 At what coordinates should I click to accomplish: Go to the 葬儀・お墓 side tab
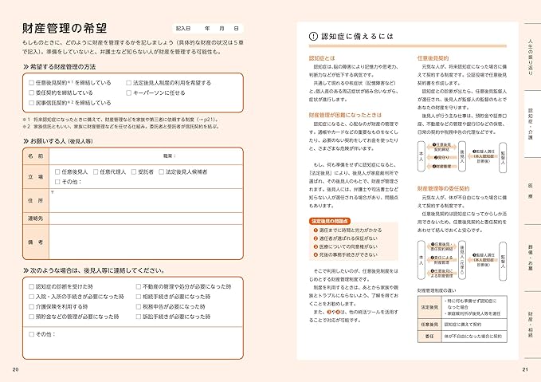531,258
